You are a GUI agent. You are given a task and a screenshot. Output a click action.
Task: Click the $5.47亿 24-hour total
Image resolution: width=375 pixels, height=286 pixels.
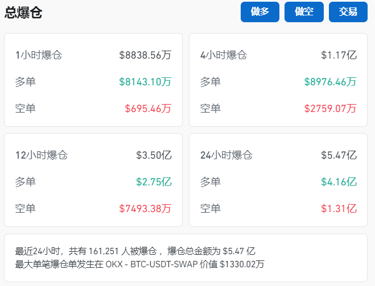[x=339, y=155]
